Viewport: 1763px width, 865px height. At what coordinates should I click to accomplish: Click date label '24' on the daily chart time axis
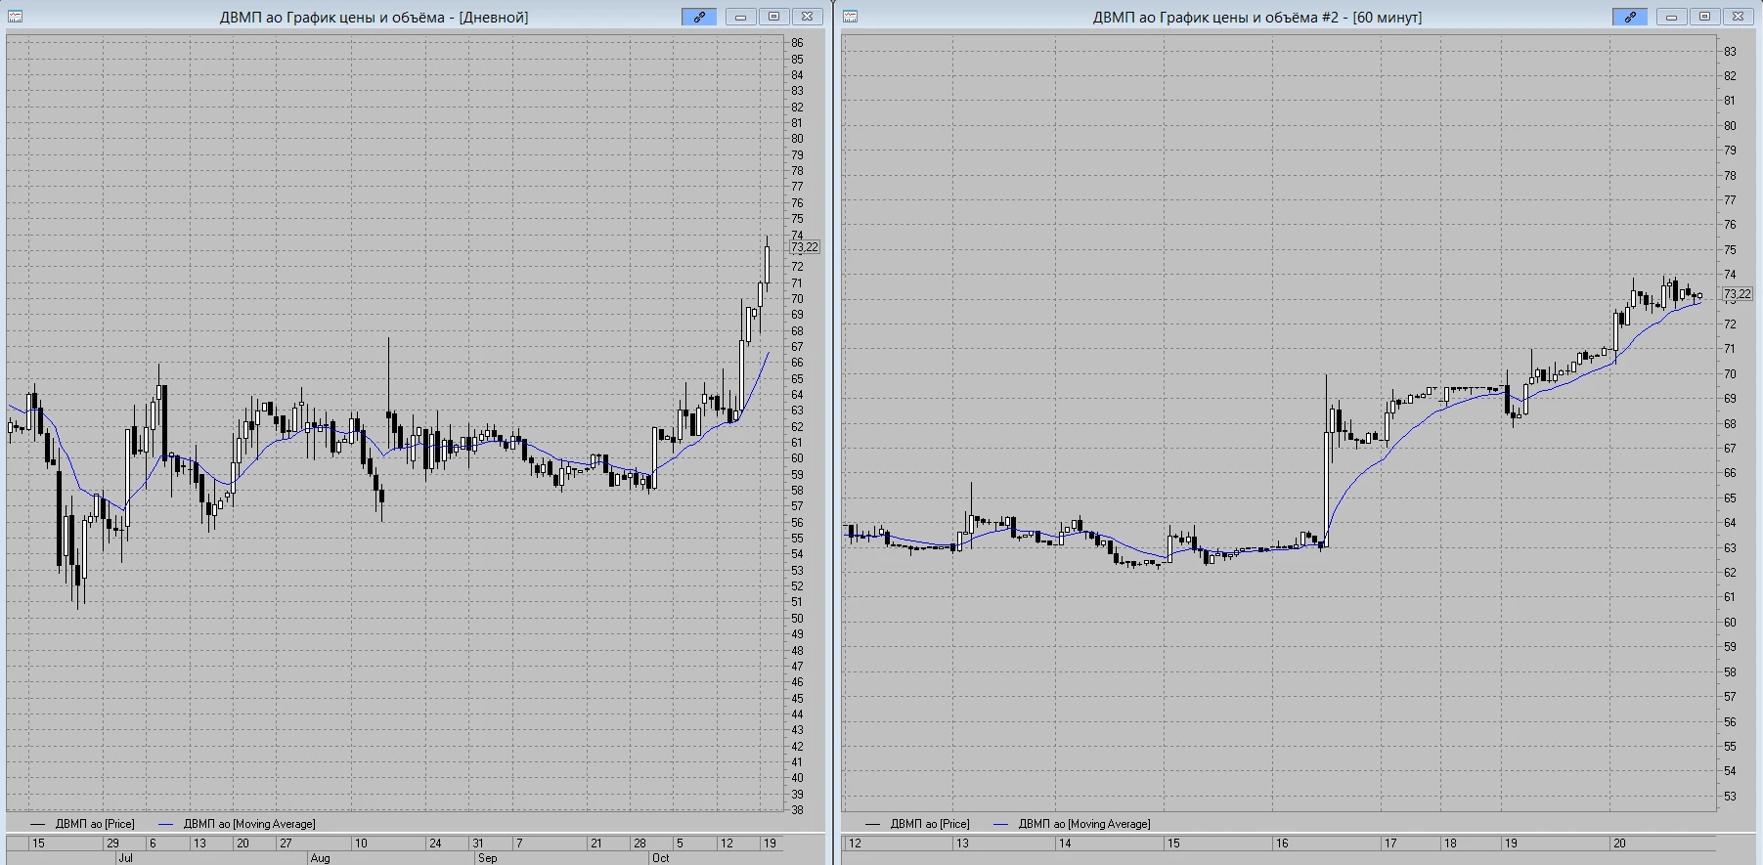[435, 843]
